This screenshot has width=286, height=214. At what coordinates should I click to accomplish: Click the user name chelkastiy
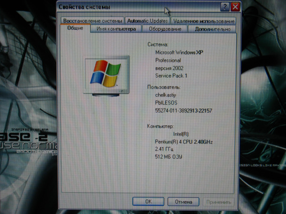pos(166,95)
